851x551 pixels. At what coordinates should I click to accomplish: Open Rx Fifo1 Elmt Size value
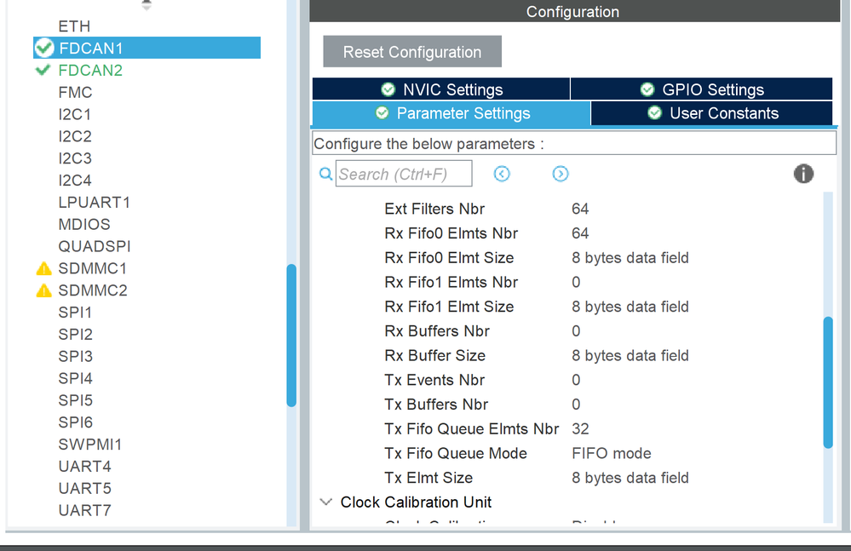630,307
